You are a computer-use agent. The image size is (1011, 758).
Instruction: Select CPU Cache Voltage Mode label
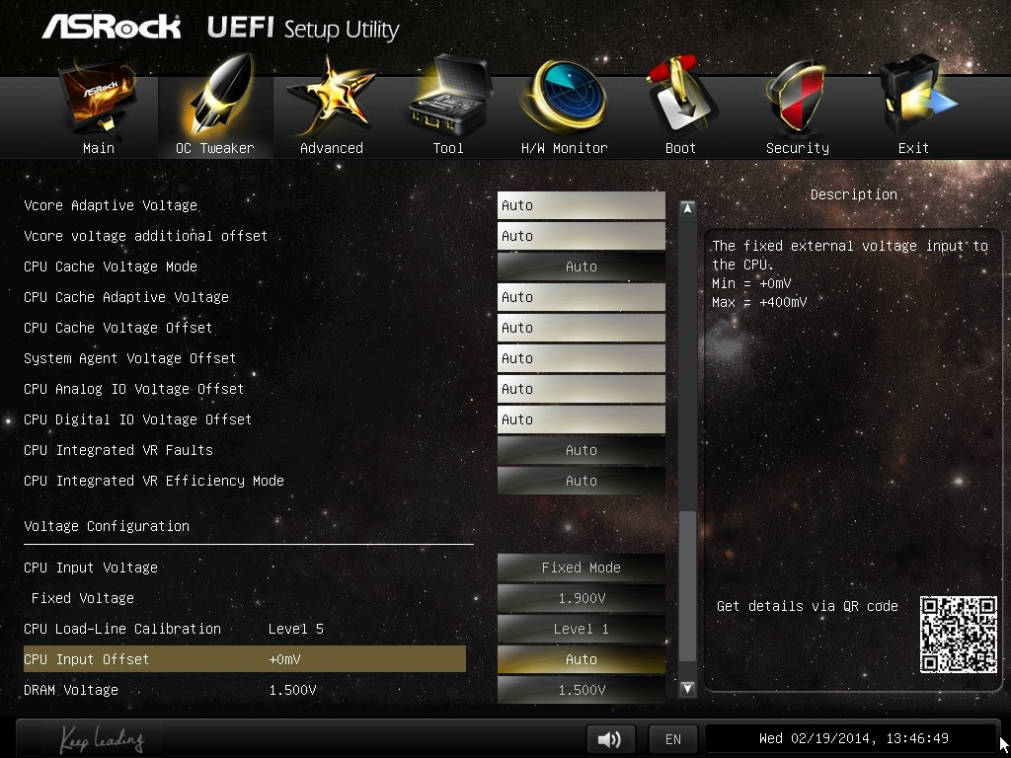point(111,266)
